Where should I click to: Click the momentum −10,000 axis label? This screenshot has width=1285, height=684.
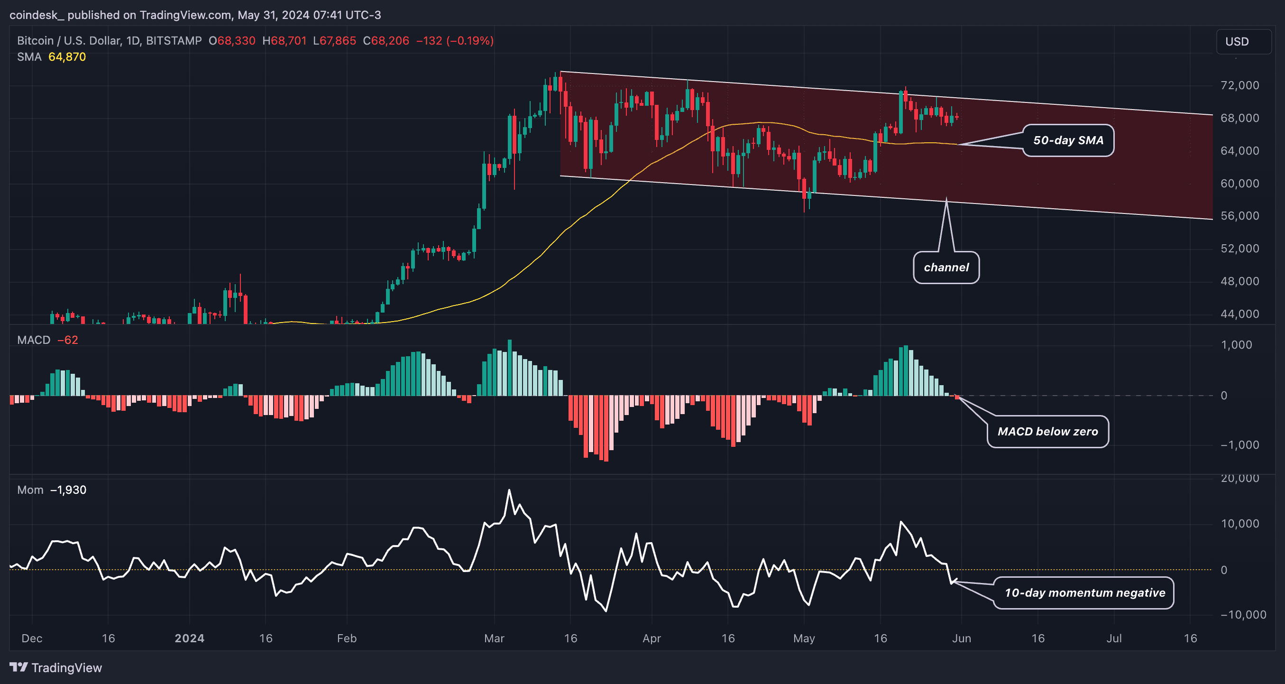point(1243,615)
